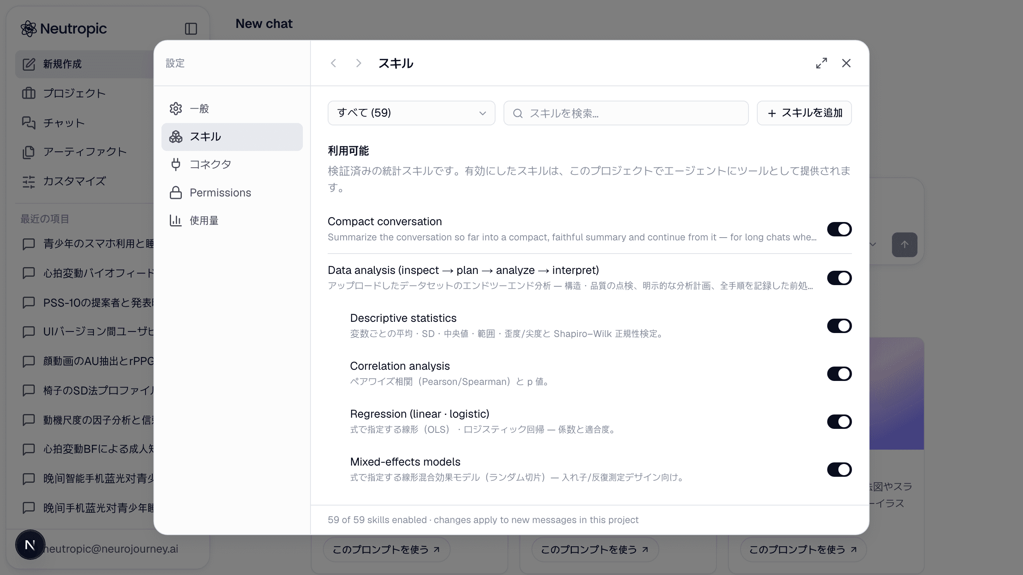Viewport: 1023px width, 575px height.
Task: Click the スキルを追加 button
Action: tap(804, 113)
